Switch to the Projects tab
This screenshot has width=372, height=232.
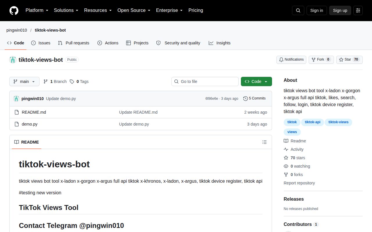137,43
